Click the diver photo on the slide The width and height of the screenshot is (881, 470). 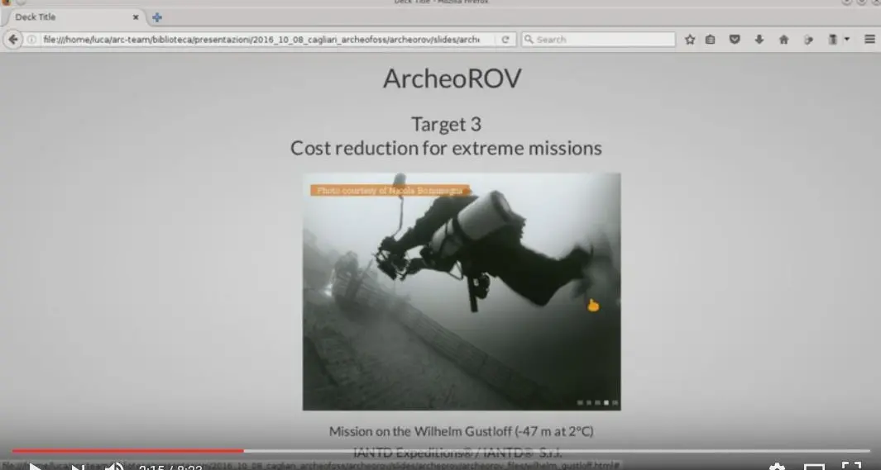coord(462,292)
